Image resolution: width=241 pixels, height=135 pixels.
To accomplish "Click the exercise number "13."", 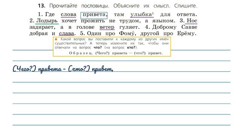I will click(x=41, y=6).
